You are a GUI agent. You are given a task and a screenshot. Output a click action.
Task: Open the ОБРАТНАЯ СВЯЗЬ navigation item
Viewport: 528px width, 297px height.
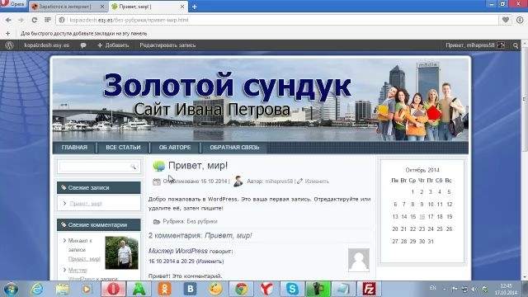click(x=234, y=148)
